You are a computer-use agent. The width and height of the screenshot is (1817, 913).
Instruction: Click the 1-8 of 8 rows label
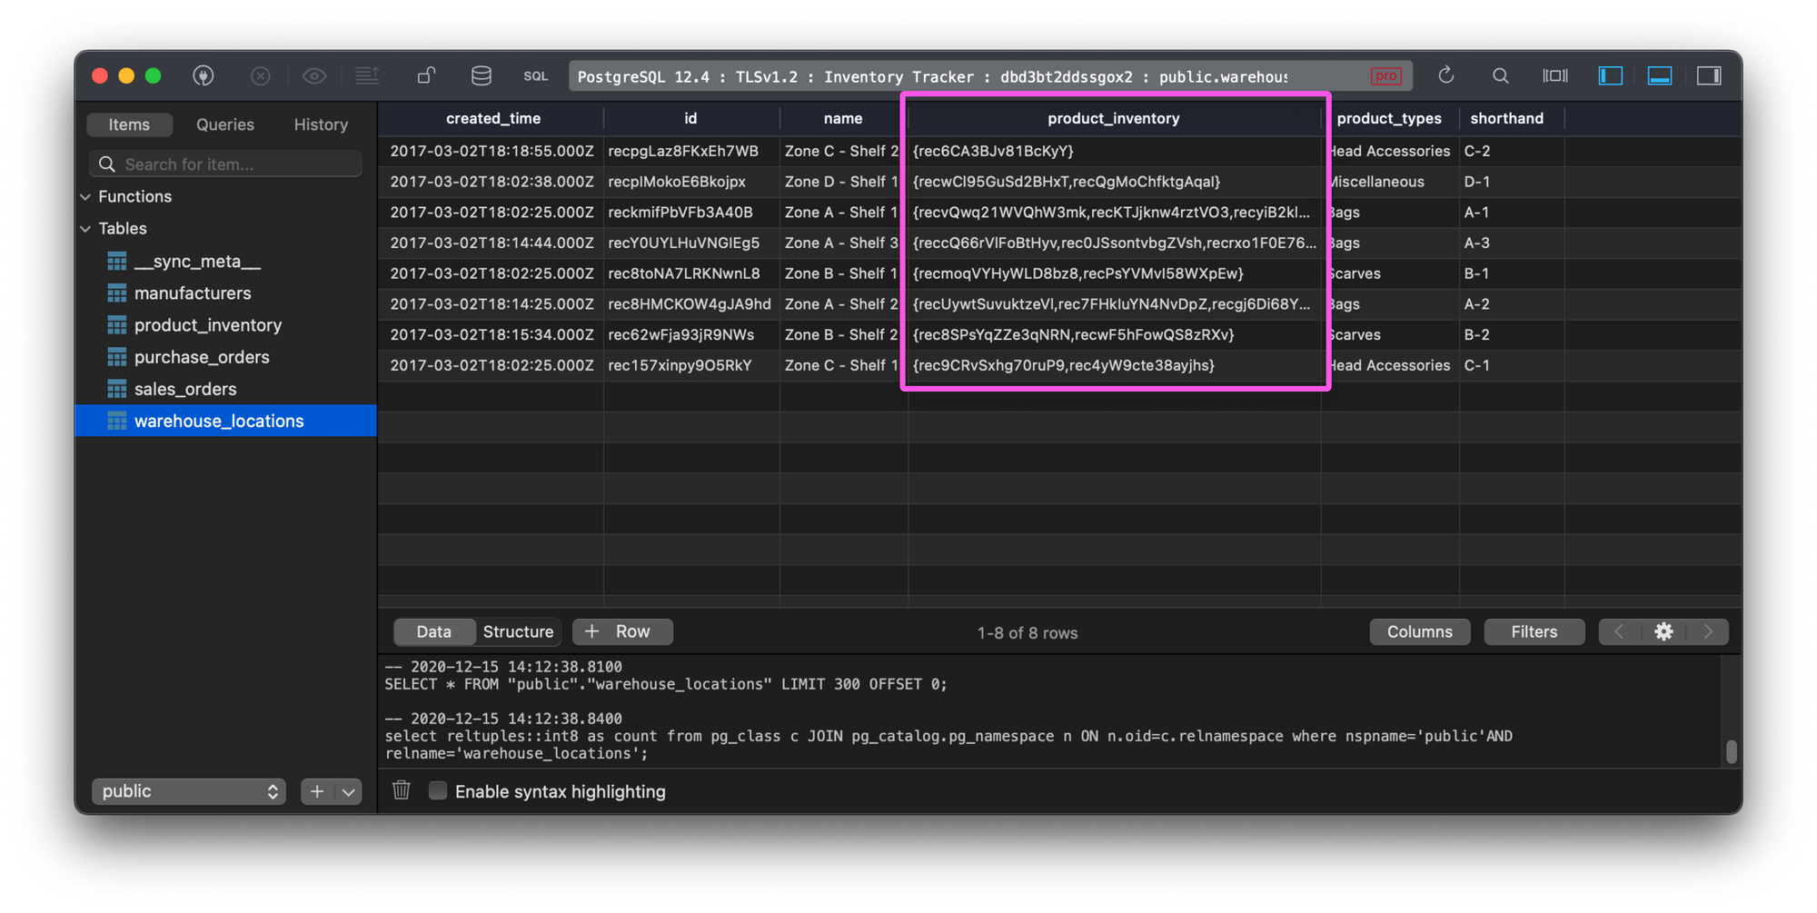[1028, 633]
